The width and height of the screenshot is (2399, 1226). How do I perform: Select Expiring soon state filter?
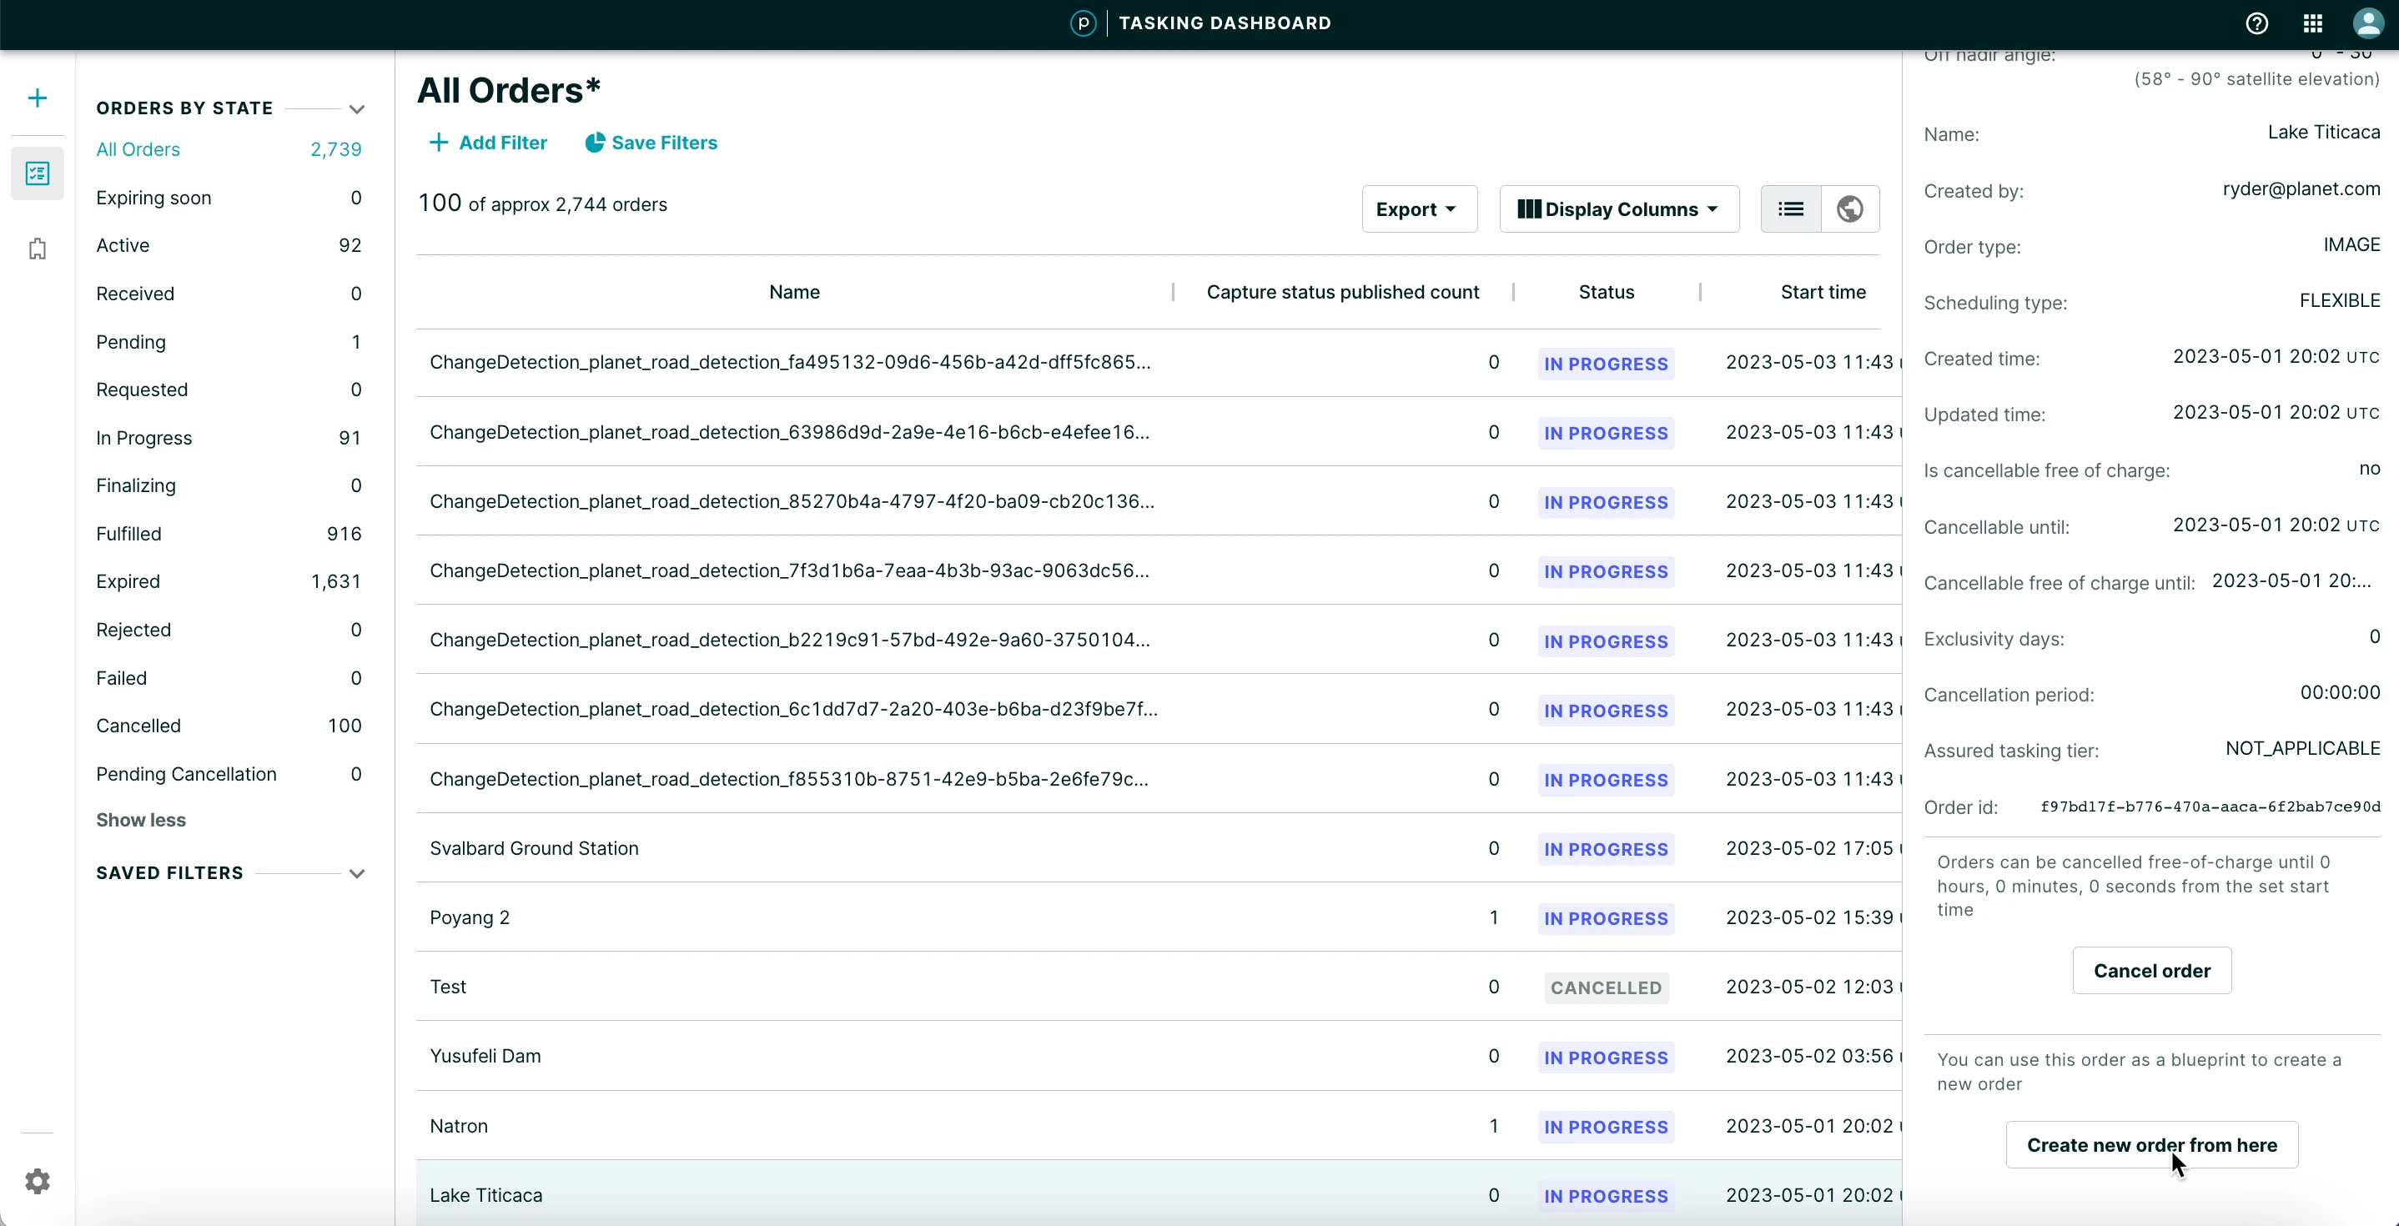[x=229, y=198]
